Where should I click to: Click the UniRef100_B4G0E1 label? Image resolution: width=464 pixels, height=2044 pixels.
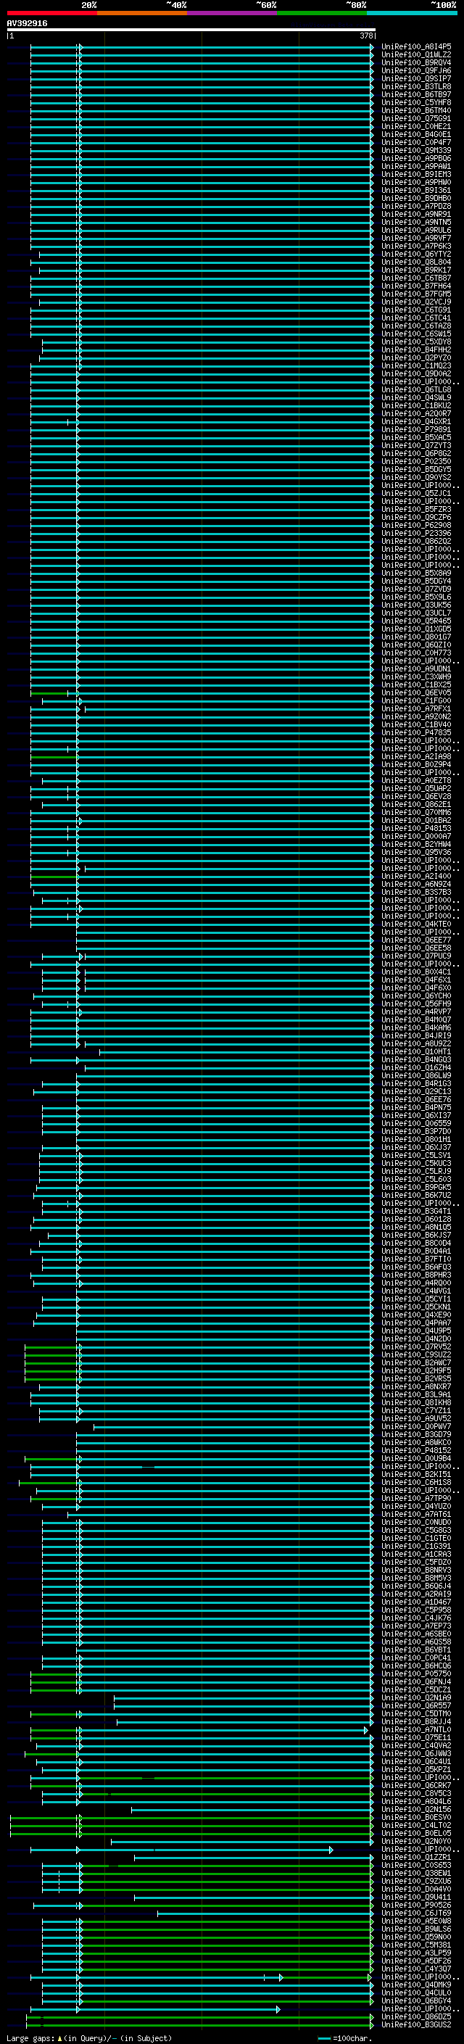[416, 134]
